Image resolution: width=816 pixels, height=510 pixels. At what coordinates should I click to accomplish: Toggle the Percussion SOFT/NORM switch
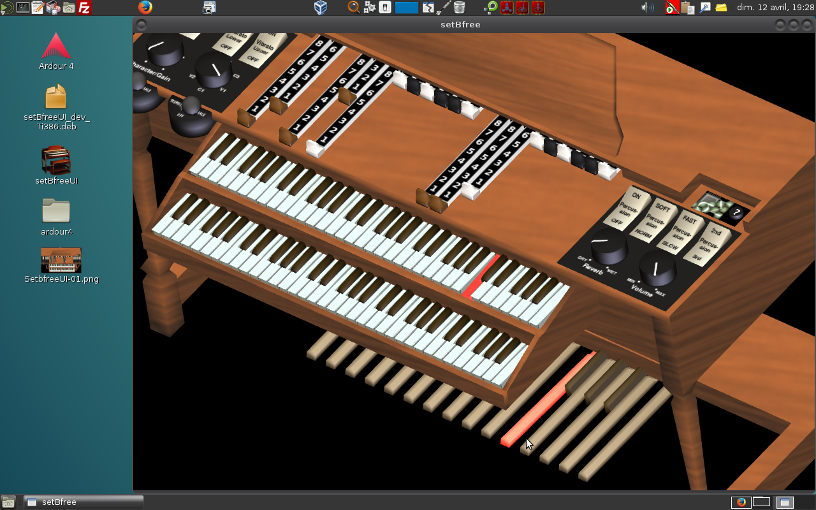tap(654, 218)
